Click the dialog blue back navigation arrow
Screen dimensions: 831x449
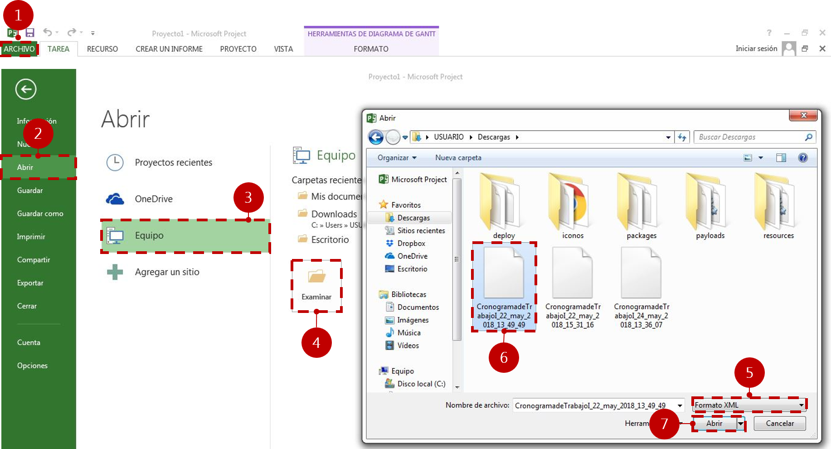[x=376, y=137]
